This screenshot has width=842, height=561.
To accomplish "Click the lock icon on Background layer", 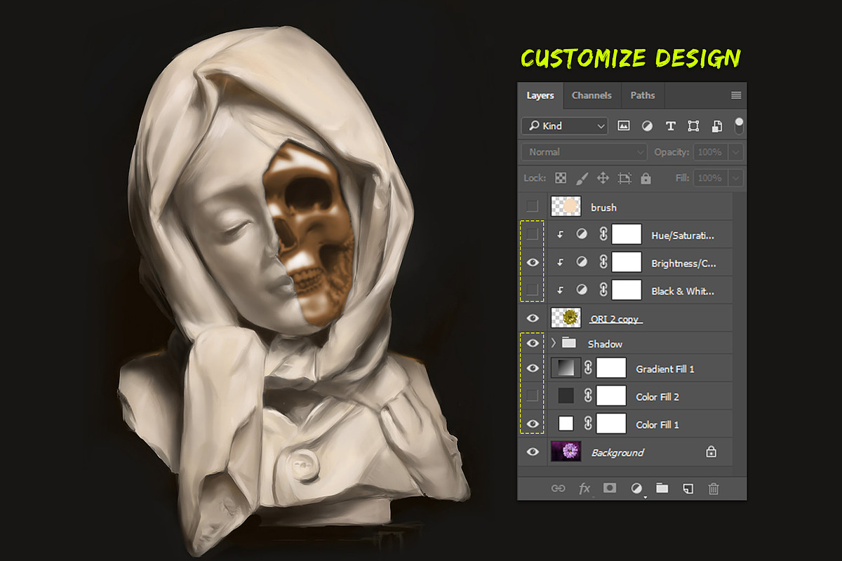I will tap(711, 452).
